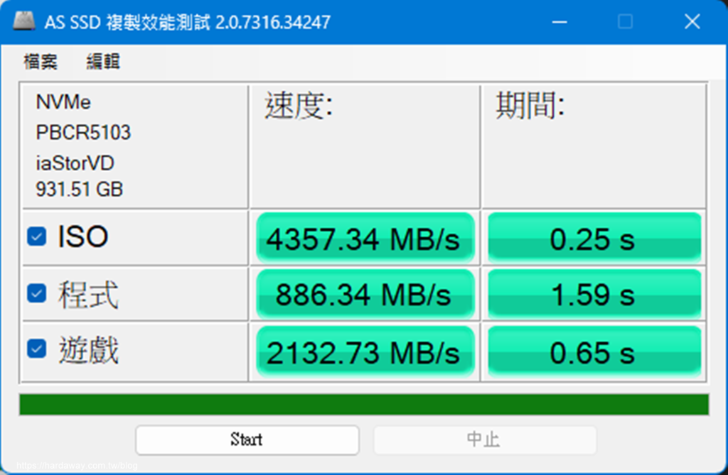Click the 931.51 GB capacity text
728x475 pixels.
[x=80, y=190]
